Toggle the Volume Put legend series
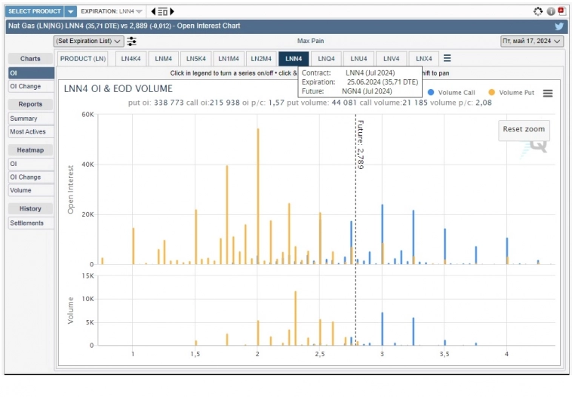572x397 pixels. (x=512, y=92)
